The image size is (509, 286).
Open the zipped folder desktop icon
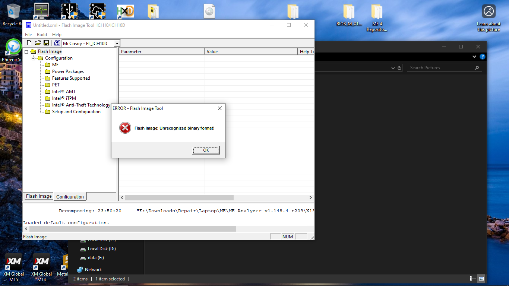[x=153, y=11]
